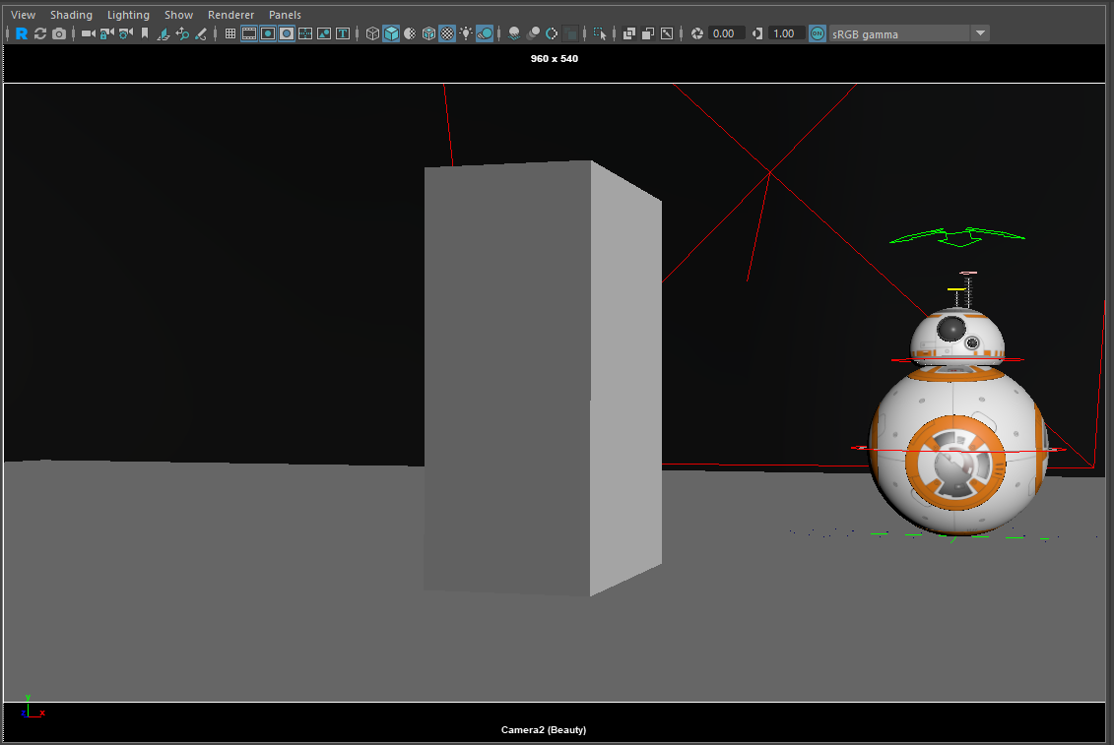The height and width of the screenshot is (745, 1114).
Task: Click the X-ray active components icon
Action: pyautogui.click(x=648, y=33)
